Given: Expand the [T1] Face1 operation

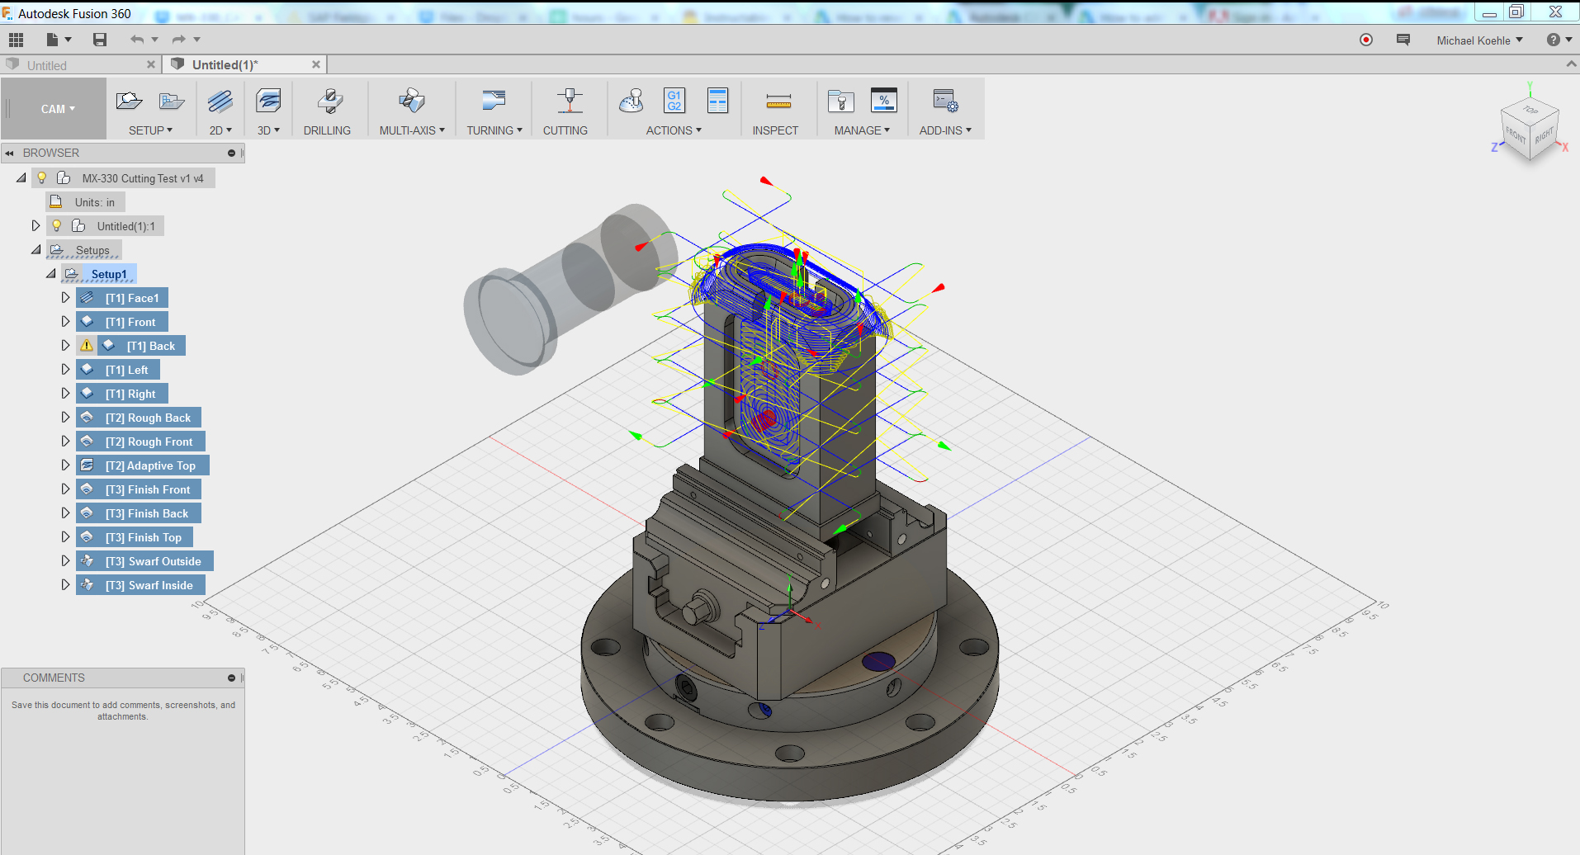Looking at the screenshot, I should [x=66, y=297].
